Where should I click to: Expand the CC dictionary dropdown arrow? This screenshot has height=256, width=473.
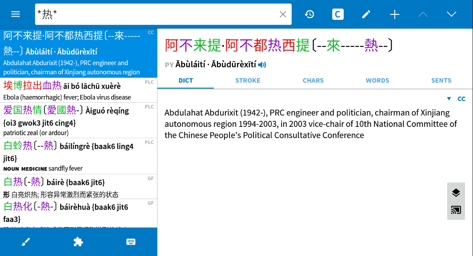(x=449, y=99)
